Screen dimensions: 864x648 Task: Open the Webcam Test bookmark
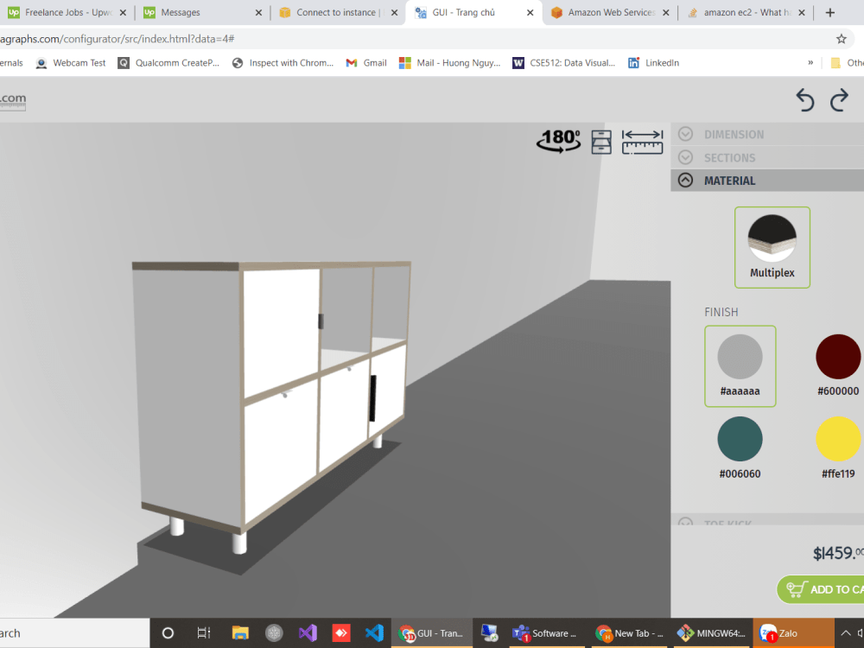tap(71, 63)
